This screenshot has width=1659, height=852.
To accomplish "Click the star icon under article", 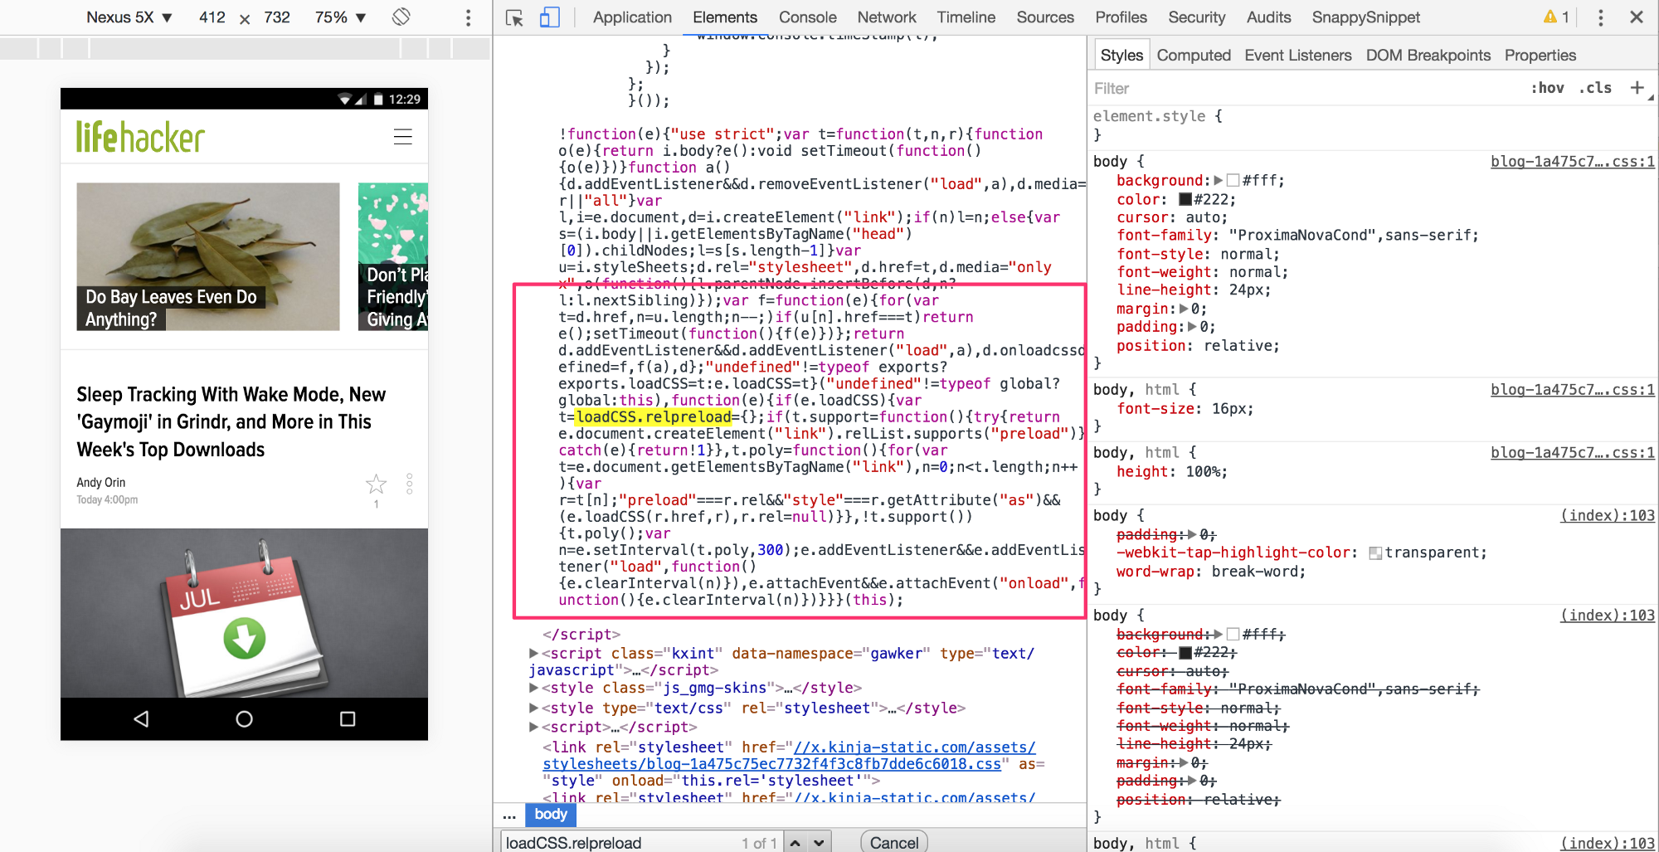I will [x=377, y=484].
